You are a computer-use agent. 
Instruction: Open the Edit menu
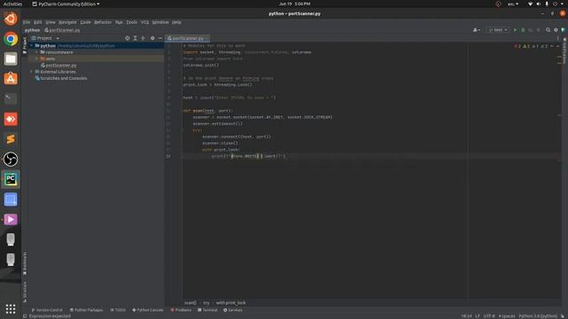coord(37,22)
